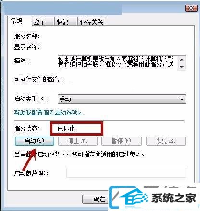Click the startup type dropdown arrow
This screenshot has width=200, height=211.
pos(182,99)
